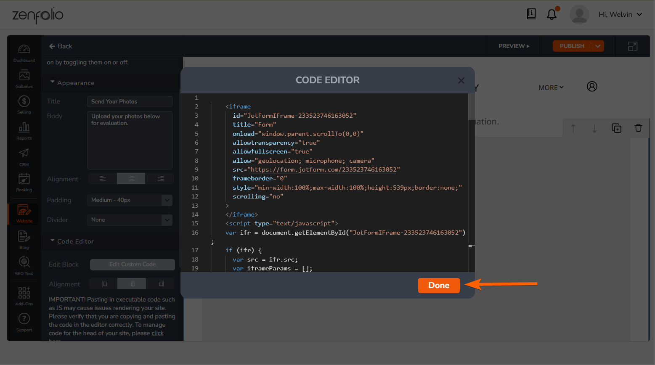Duplicate the block using copy icon
Viewport: 655px width, 365px height.
616,128
